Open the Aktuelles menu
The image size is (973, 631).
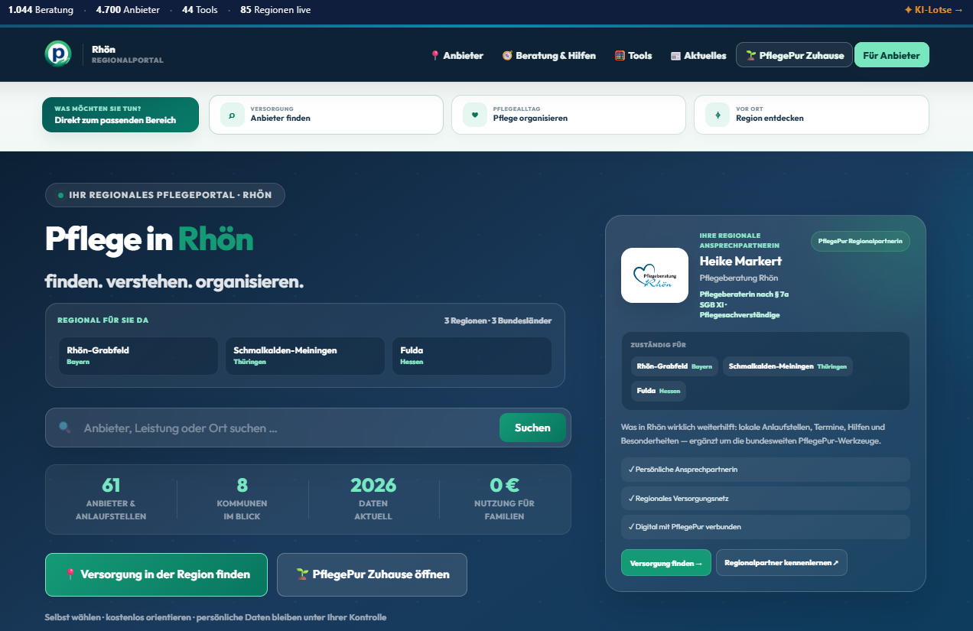point(698,56)
